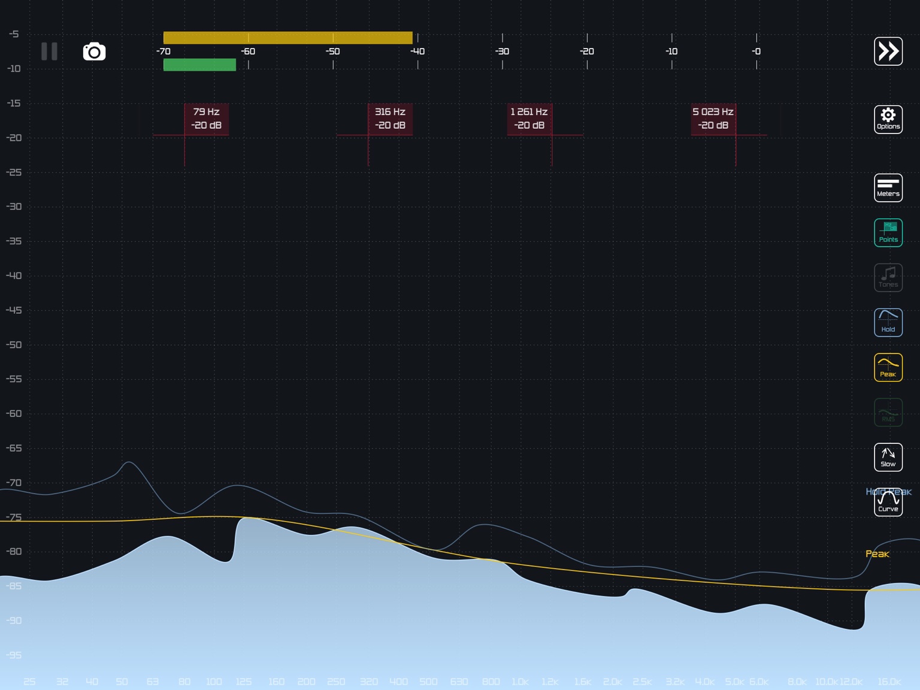The image size is (920, 690).
Task: Select the 79 Hz point marker
Action: pyautogui.click(x=206, y=119)
